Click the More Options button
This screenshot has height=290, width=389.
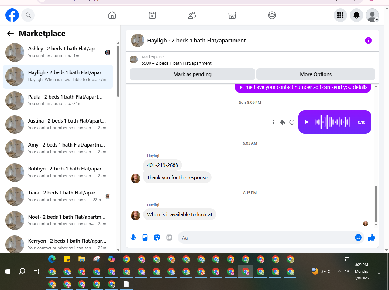(x=316, y=74)
